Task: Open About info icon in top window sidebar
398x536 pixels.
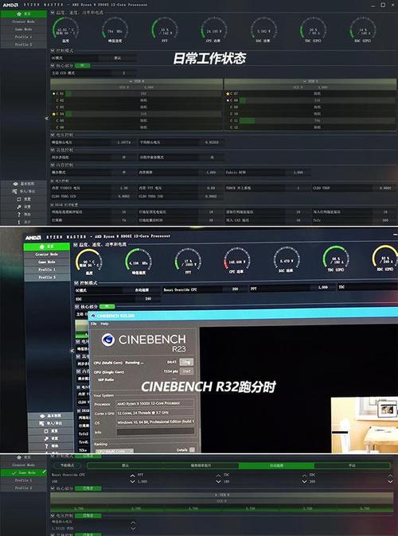Action: [19, 222]
